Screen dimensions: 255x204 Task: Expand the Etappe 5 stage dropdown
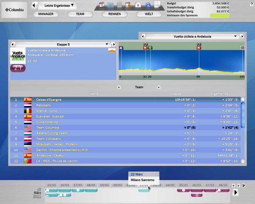point(107,44)
